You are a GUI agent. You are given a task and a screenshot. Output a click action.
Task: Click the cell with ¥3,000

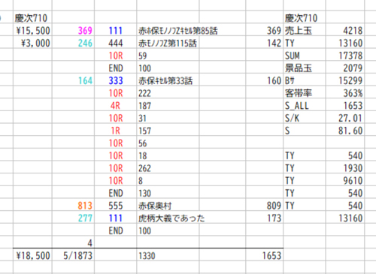[32, 43]
